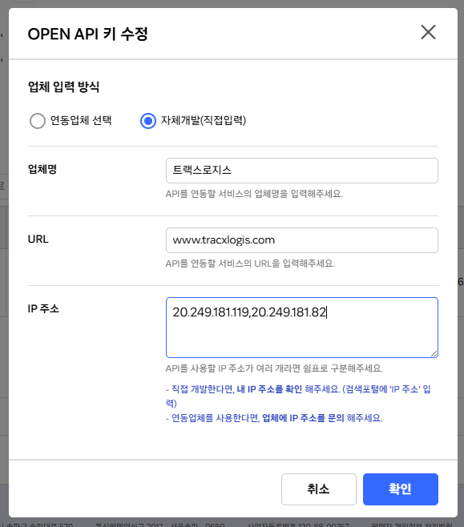Click the IP text area resize handle

tap(434, 353)
